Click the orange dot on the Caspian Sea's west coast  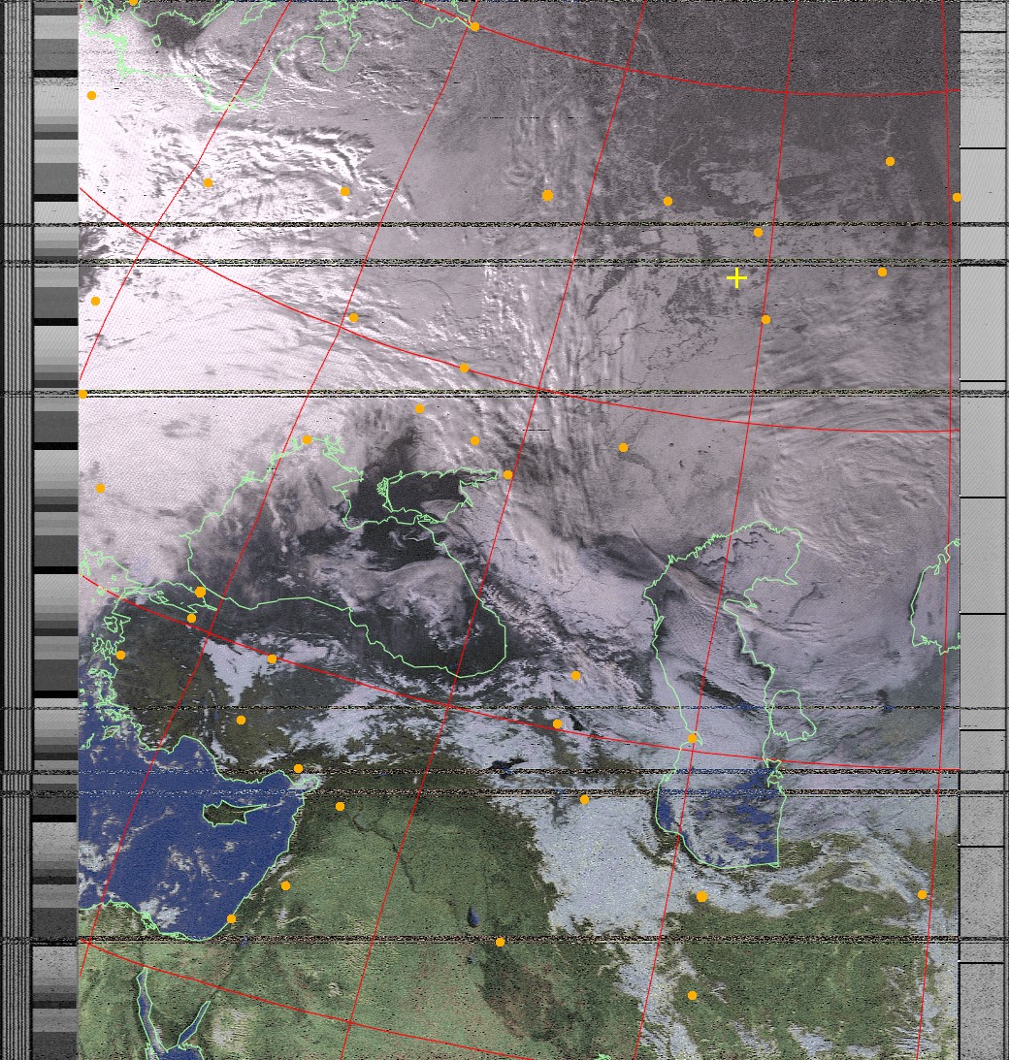pyautogui.click(x=692, y=738)
